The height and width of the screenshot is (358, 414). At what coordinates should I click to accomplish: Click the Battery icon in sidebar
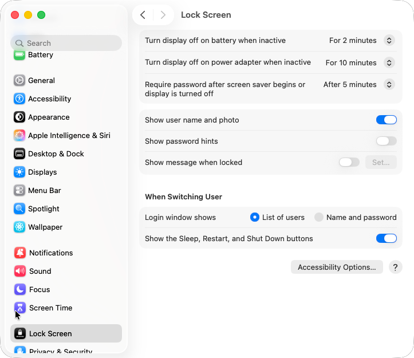click(19, 55)
